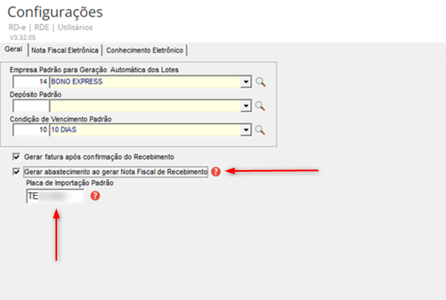The height and width of the screenshot is (300, 446).
Task: Expand the 10 DIAS condition dropdown
Action: pos(246,130)
